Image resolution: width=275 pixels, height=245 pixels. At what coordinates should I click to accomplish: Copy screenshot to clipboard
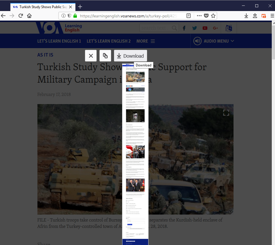[105, 56]
